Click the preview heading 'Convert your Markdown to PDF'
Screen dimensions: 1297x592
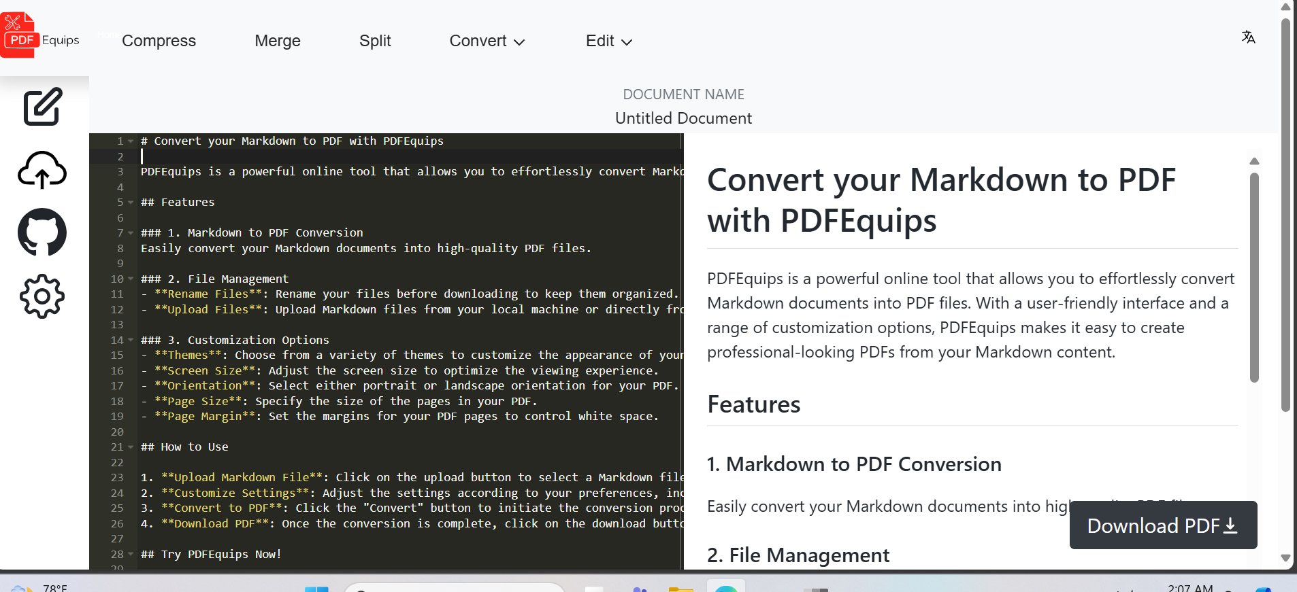tap(941, 200)
